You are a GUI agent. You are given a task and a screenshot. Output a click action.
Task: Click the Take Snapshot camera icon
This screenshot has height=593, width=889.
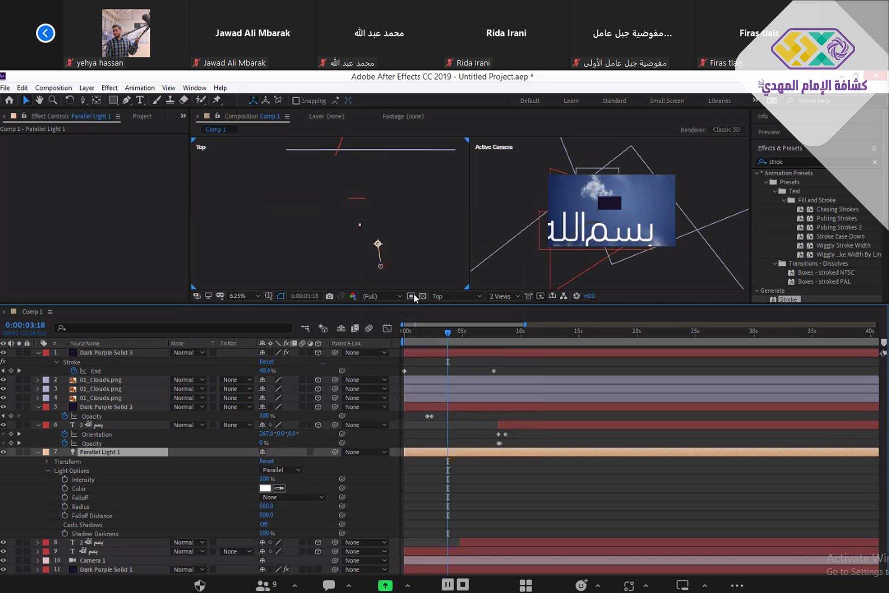click(329, 296)
